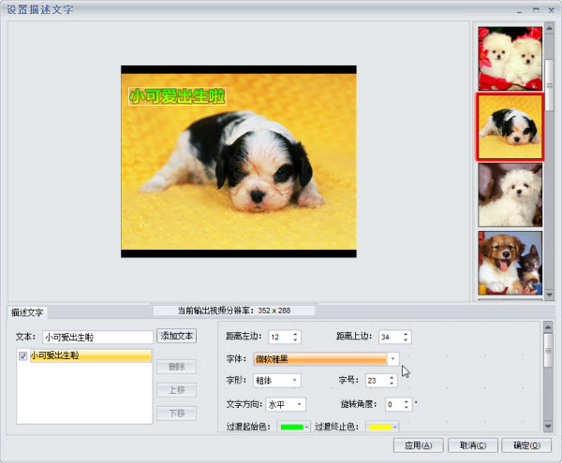Toggle the 小可爱出生啦 text item checkbox
Screen dimensions: 562x463
(x=22, y=356)
